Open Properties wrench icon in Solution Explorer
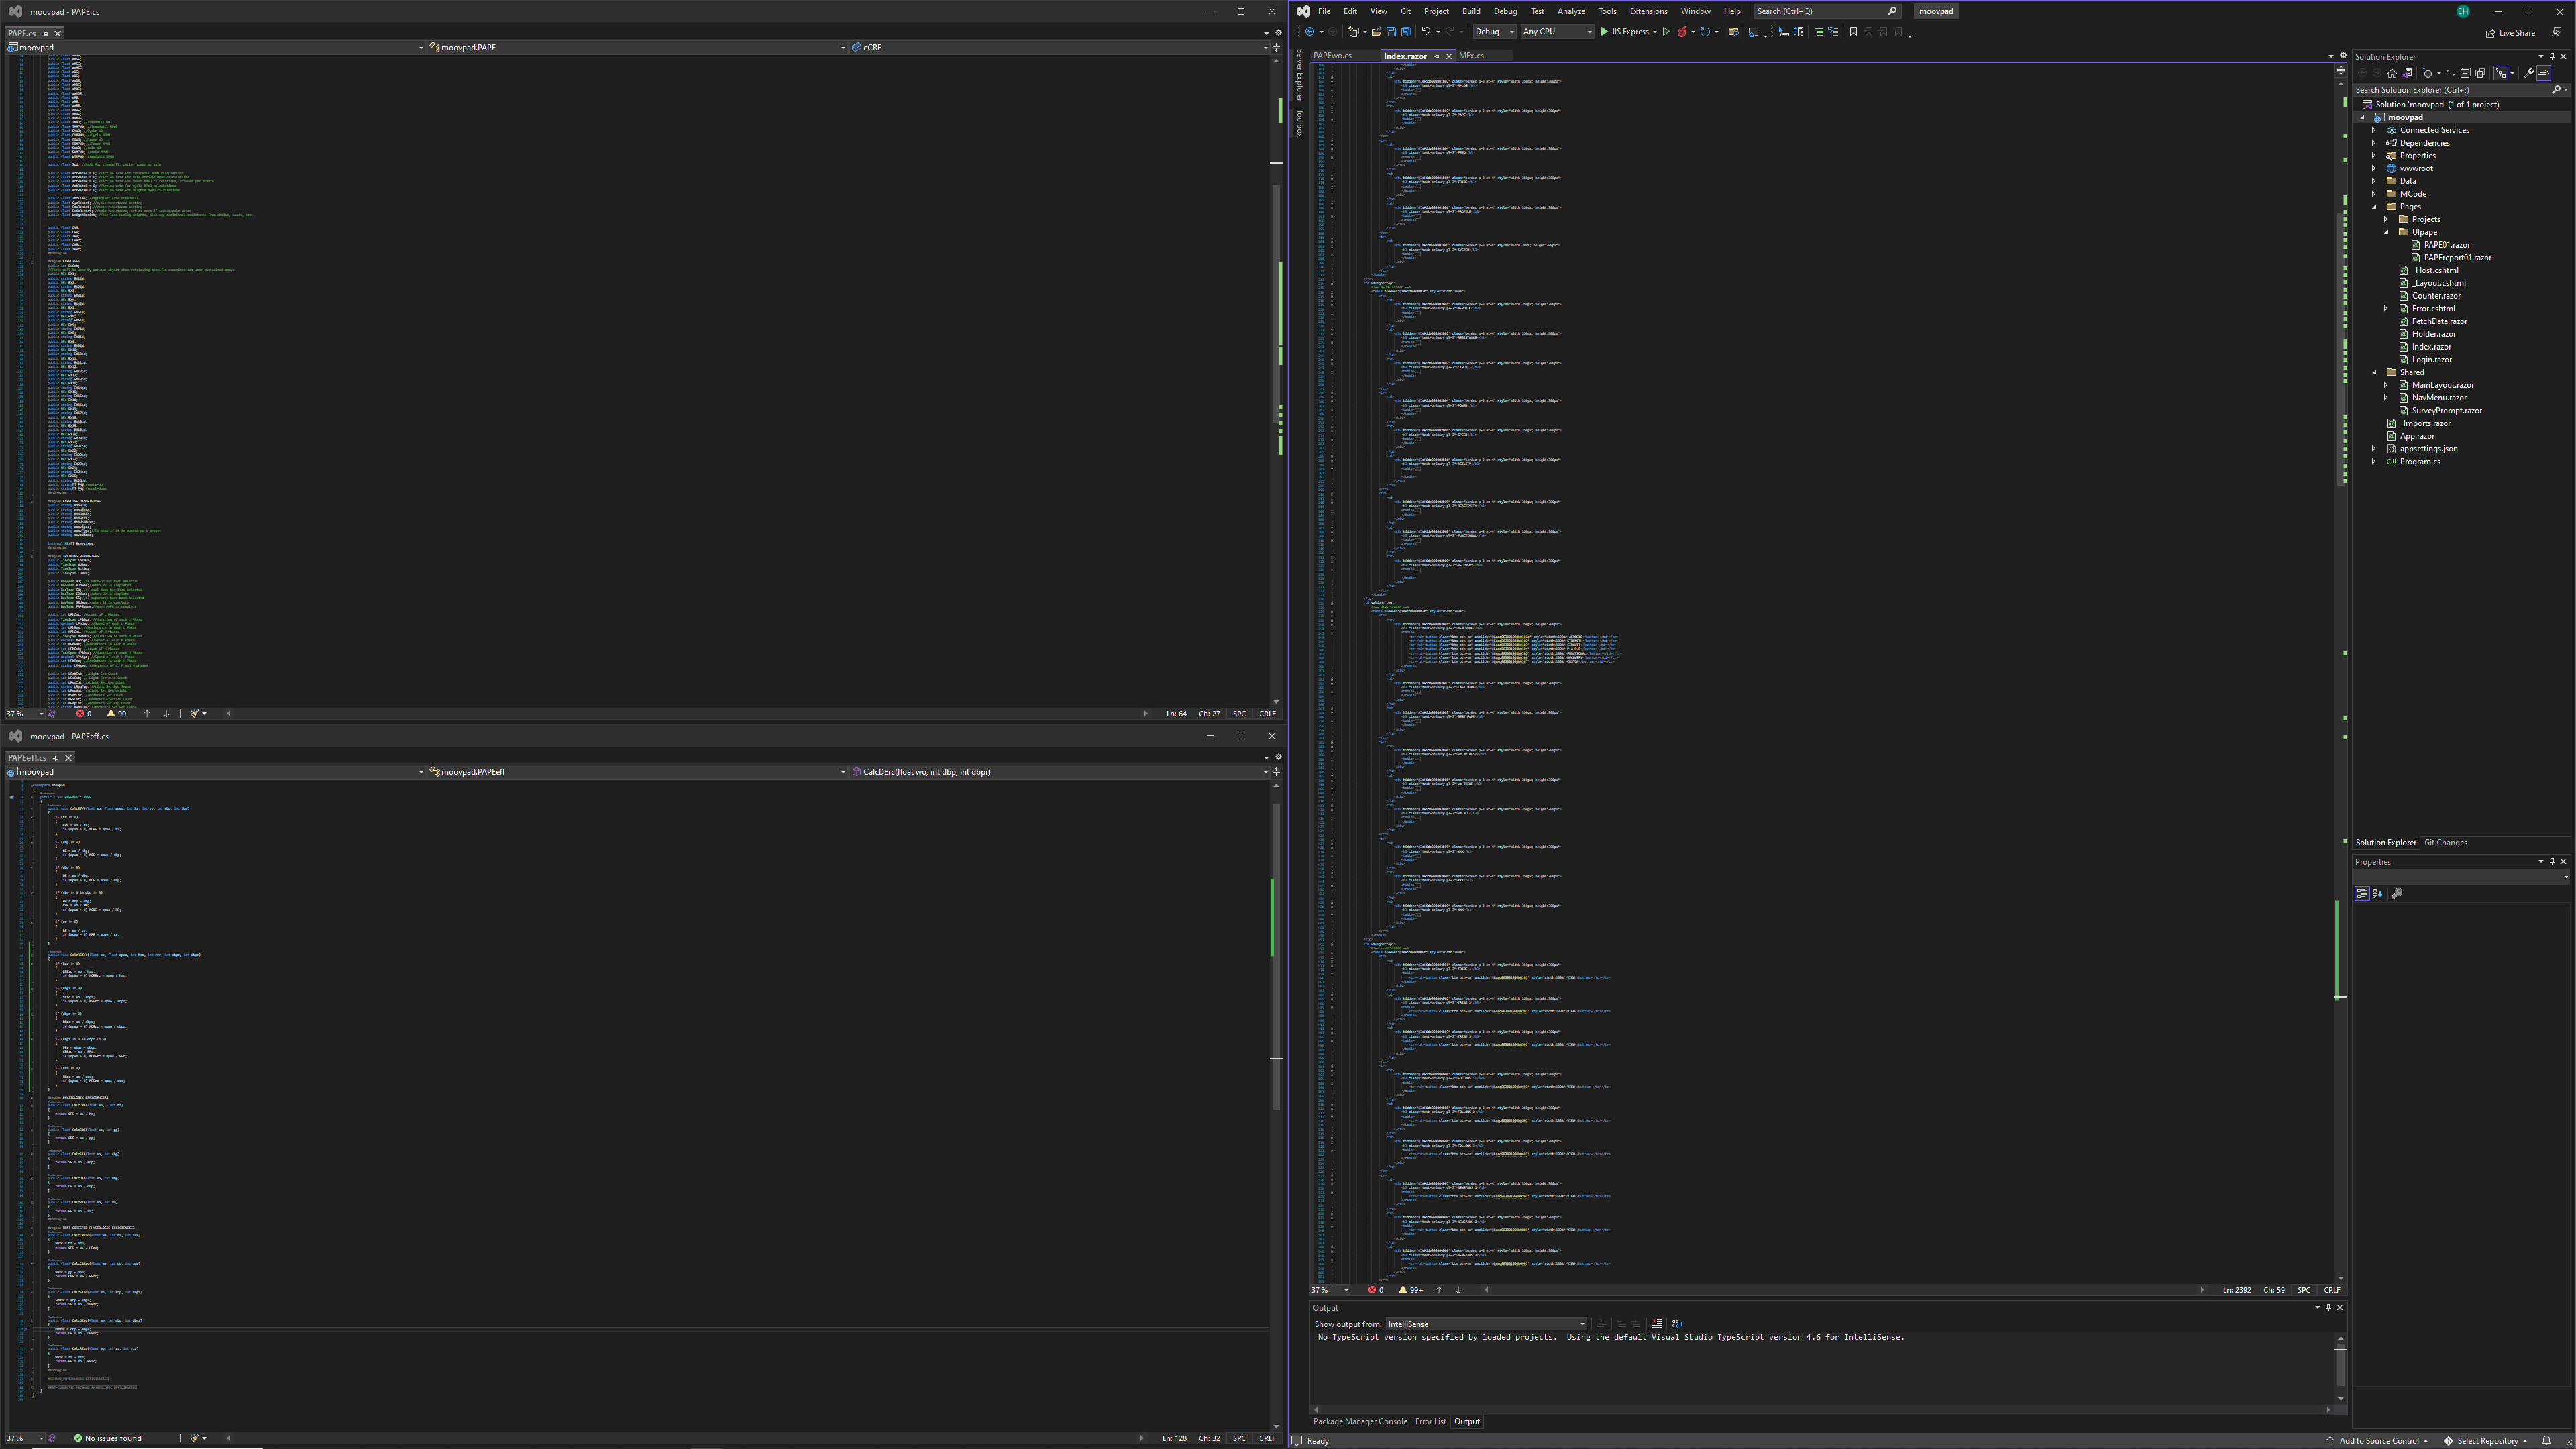The image size is (2576, 1449). coord(2529,73)
